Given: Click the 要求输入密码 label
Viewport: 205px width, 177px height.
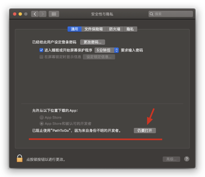Looking at the screenshot, I should [x=132, y=50].
